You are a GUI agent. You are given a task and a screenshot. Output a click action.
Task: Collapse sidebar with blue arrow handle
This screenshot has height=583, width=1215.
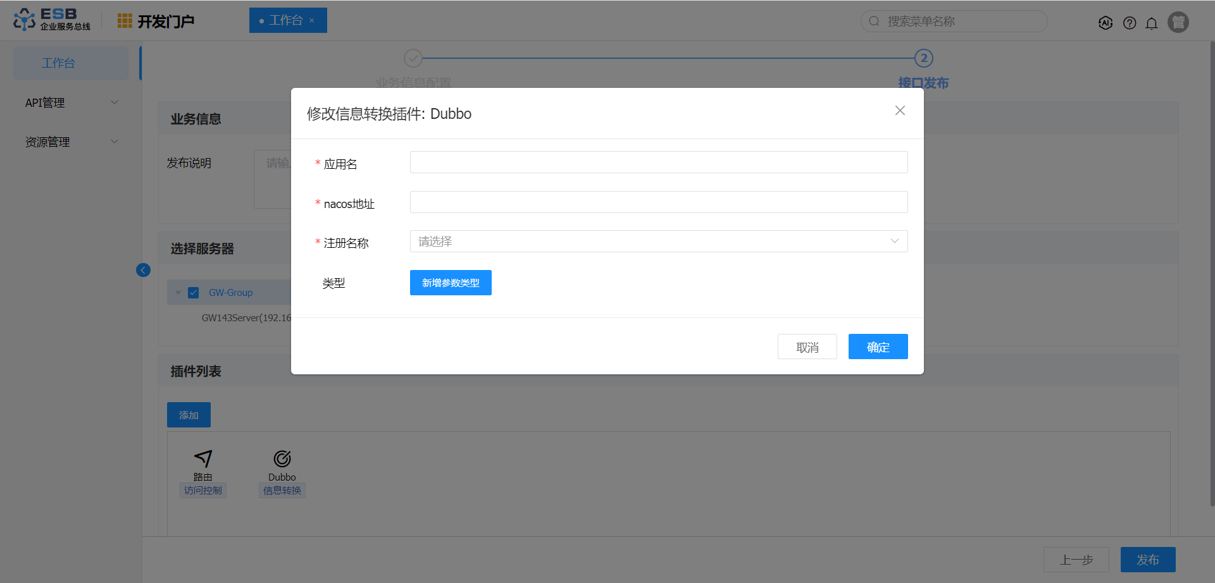point(143,270)
